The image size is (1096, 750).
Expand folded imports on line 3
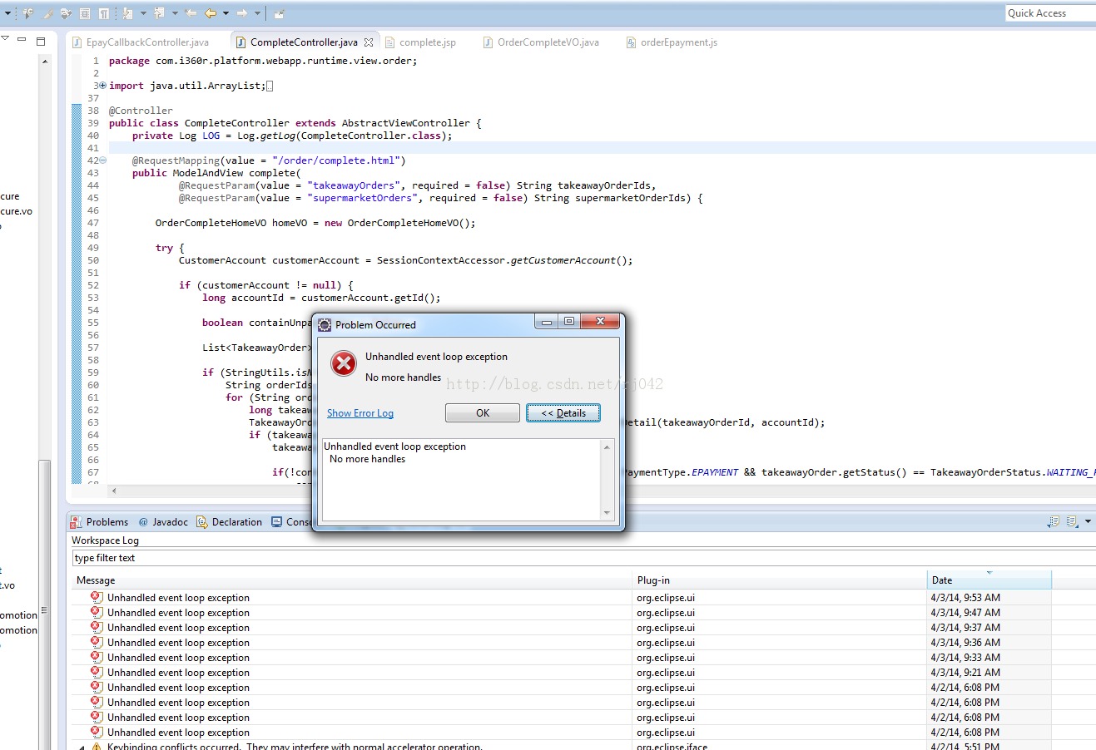tap(102, 86)
